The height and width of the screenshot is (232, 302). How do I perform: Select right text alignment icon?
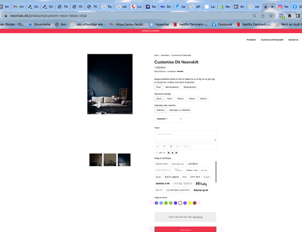point(176,153)
